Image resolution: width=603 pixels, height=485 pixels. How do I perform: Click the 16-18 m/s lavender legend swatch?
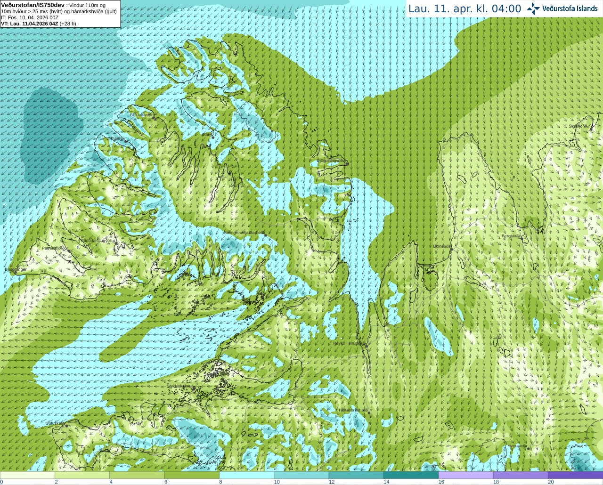click(465, 475)
